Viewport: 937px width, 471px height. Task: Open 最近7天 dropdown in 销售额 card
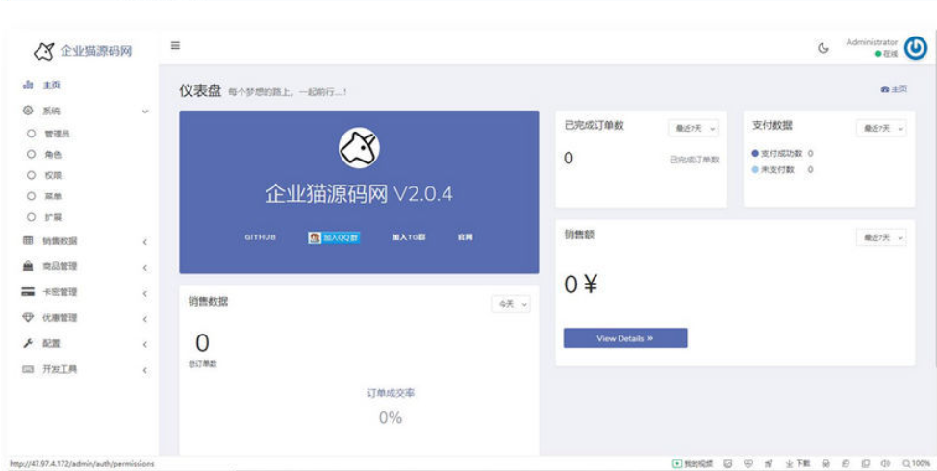point(881,237)
